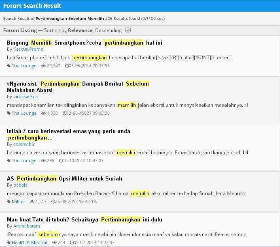Viewport: 280px width, 247px height.
Task: Click tag icon beside Militer
Action: (x=8, y=202)
